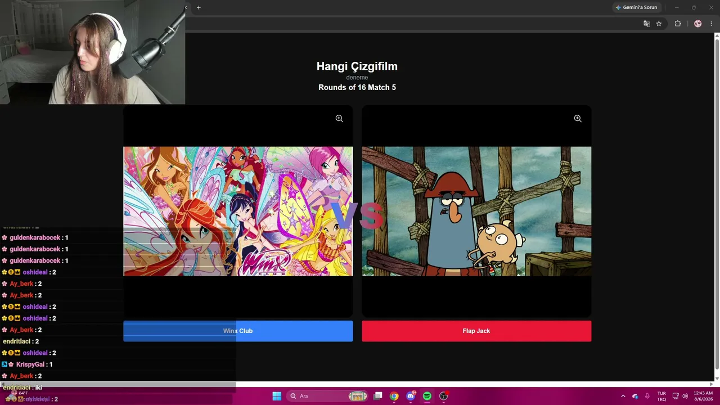
Task: Click the microphone tray icon
Action: point(647,396)
